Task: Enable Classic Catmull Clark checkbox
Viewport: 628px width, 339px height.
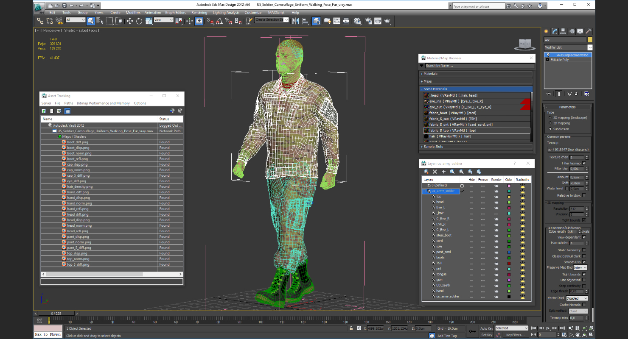Action: [584, 256]
